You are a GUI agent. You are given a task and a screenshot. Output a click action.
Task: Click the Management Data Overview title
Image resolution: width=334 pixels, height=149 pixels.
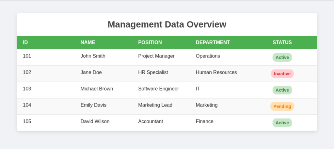[167, 24]
